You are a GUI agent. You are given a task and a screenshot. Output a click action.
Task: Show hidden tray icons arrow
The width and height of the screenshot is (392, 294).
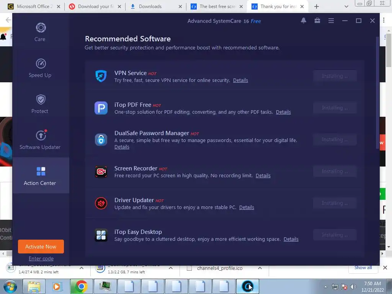[x=325, y=287]
